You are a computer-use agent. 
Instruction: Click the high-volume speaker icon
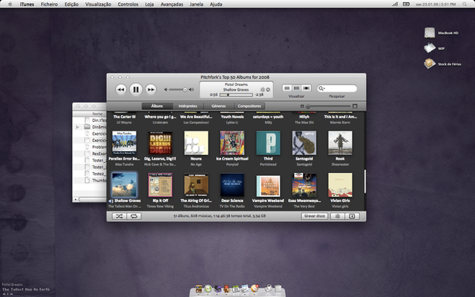[x=191, y=89]
